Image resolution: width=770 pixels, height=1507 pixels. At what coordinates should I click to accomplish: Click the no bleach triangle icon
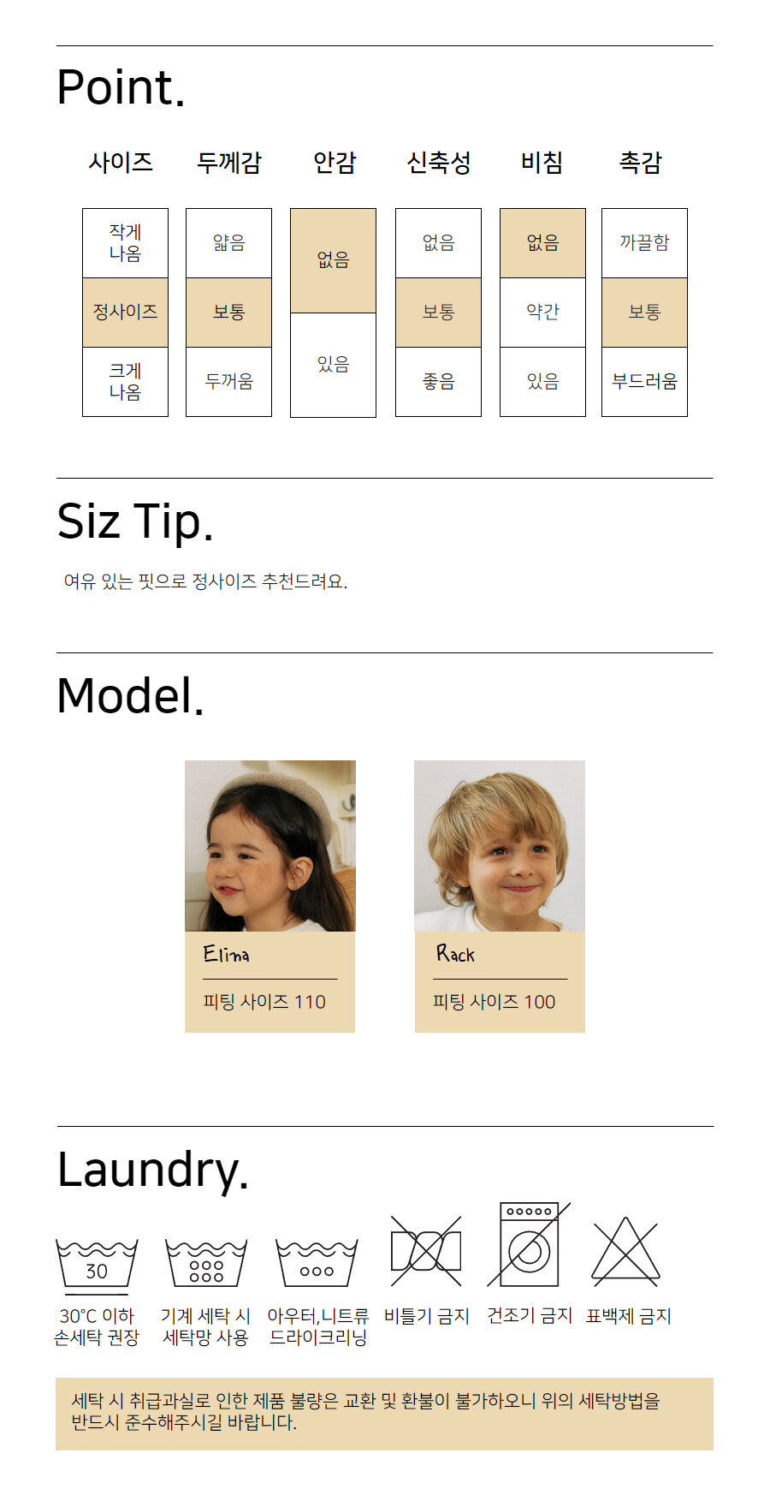[x=626, y=1251]
